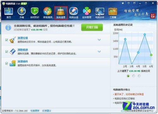Viewport: 158px width, 114px height.
Task: Select the 系统清理 broom icon
Action: point(61,13)
